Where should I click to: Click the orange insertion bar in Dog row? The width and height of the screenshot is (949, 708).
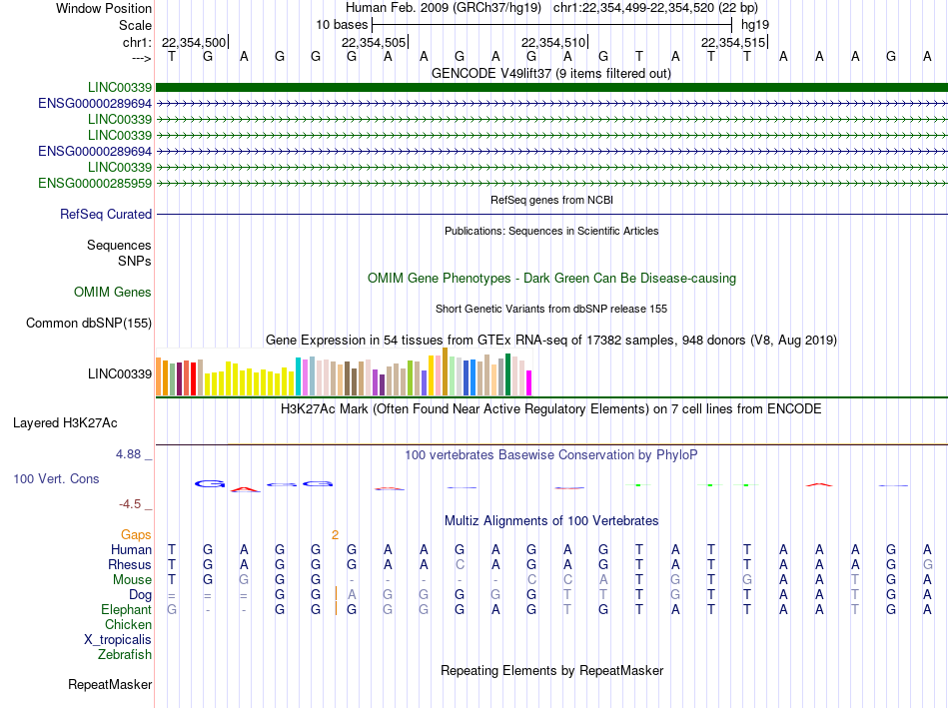click(336, 594)
